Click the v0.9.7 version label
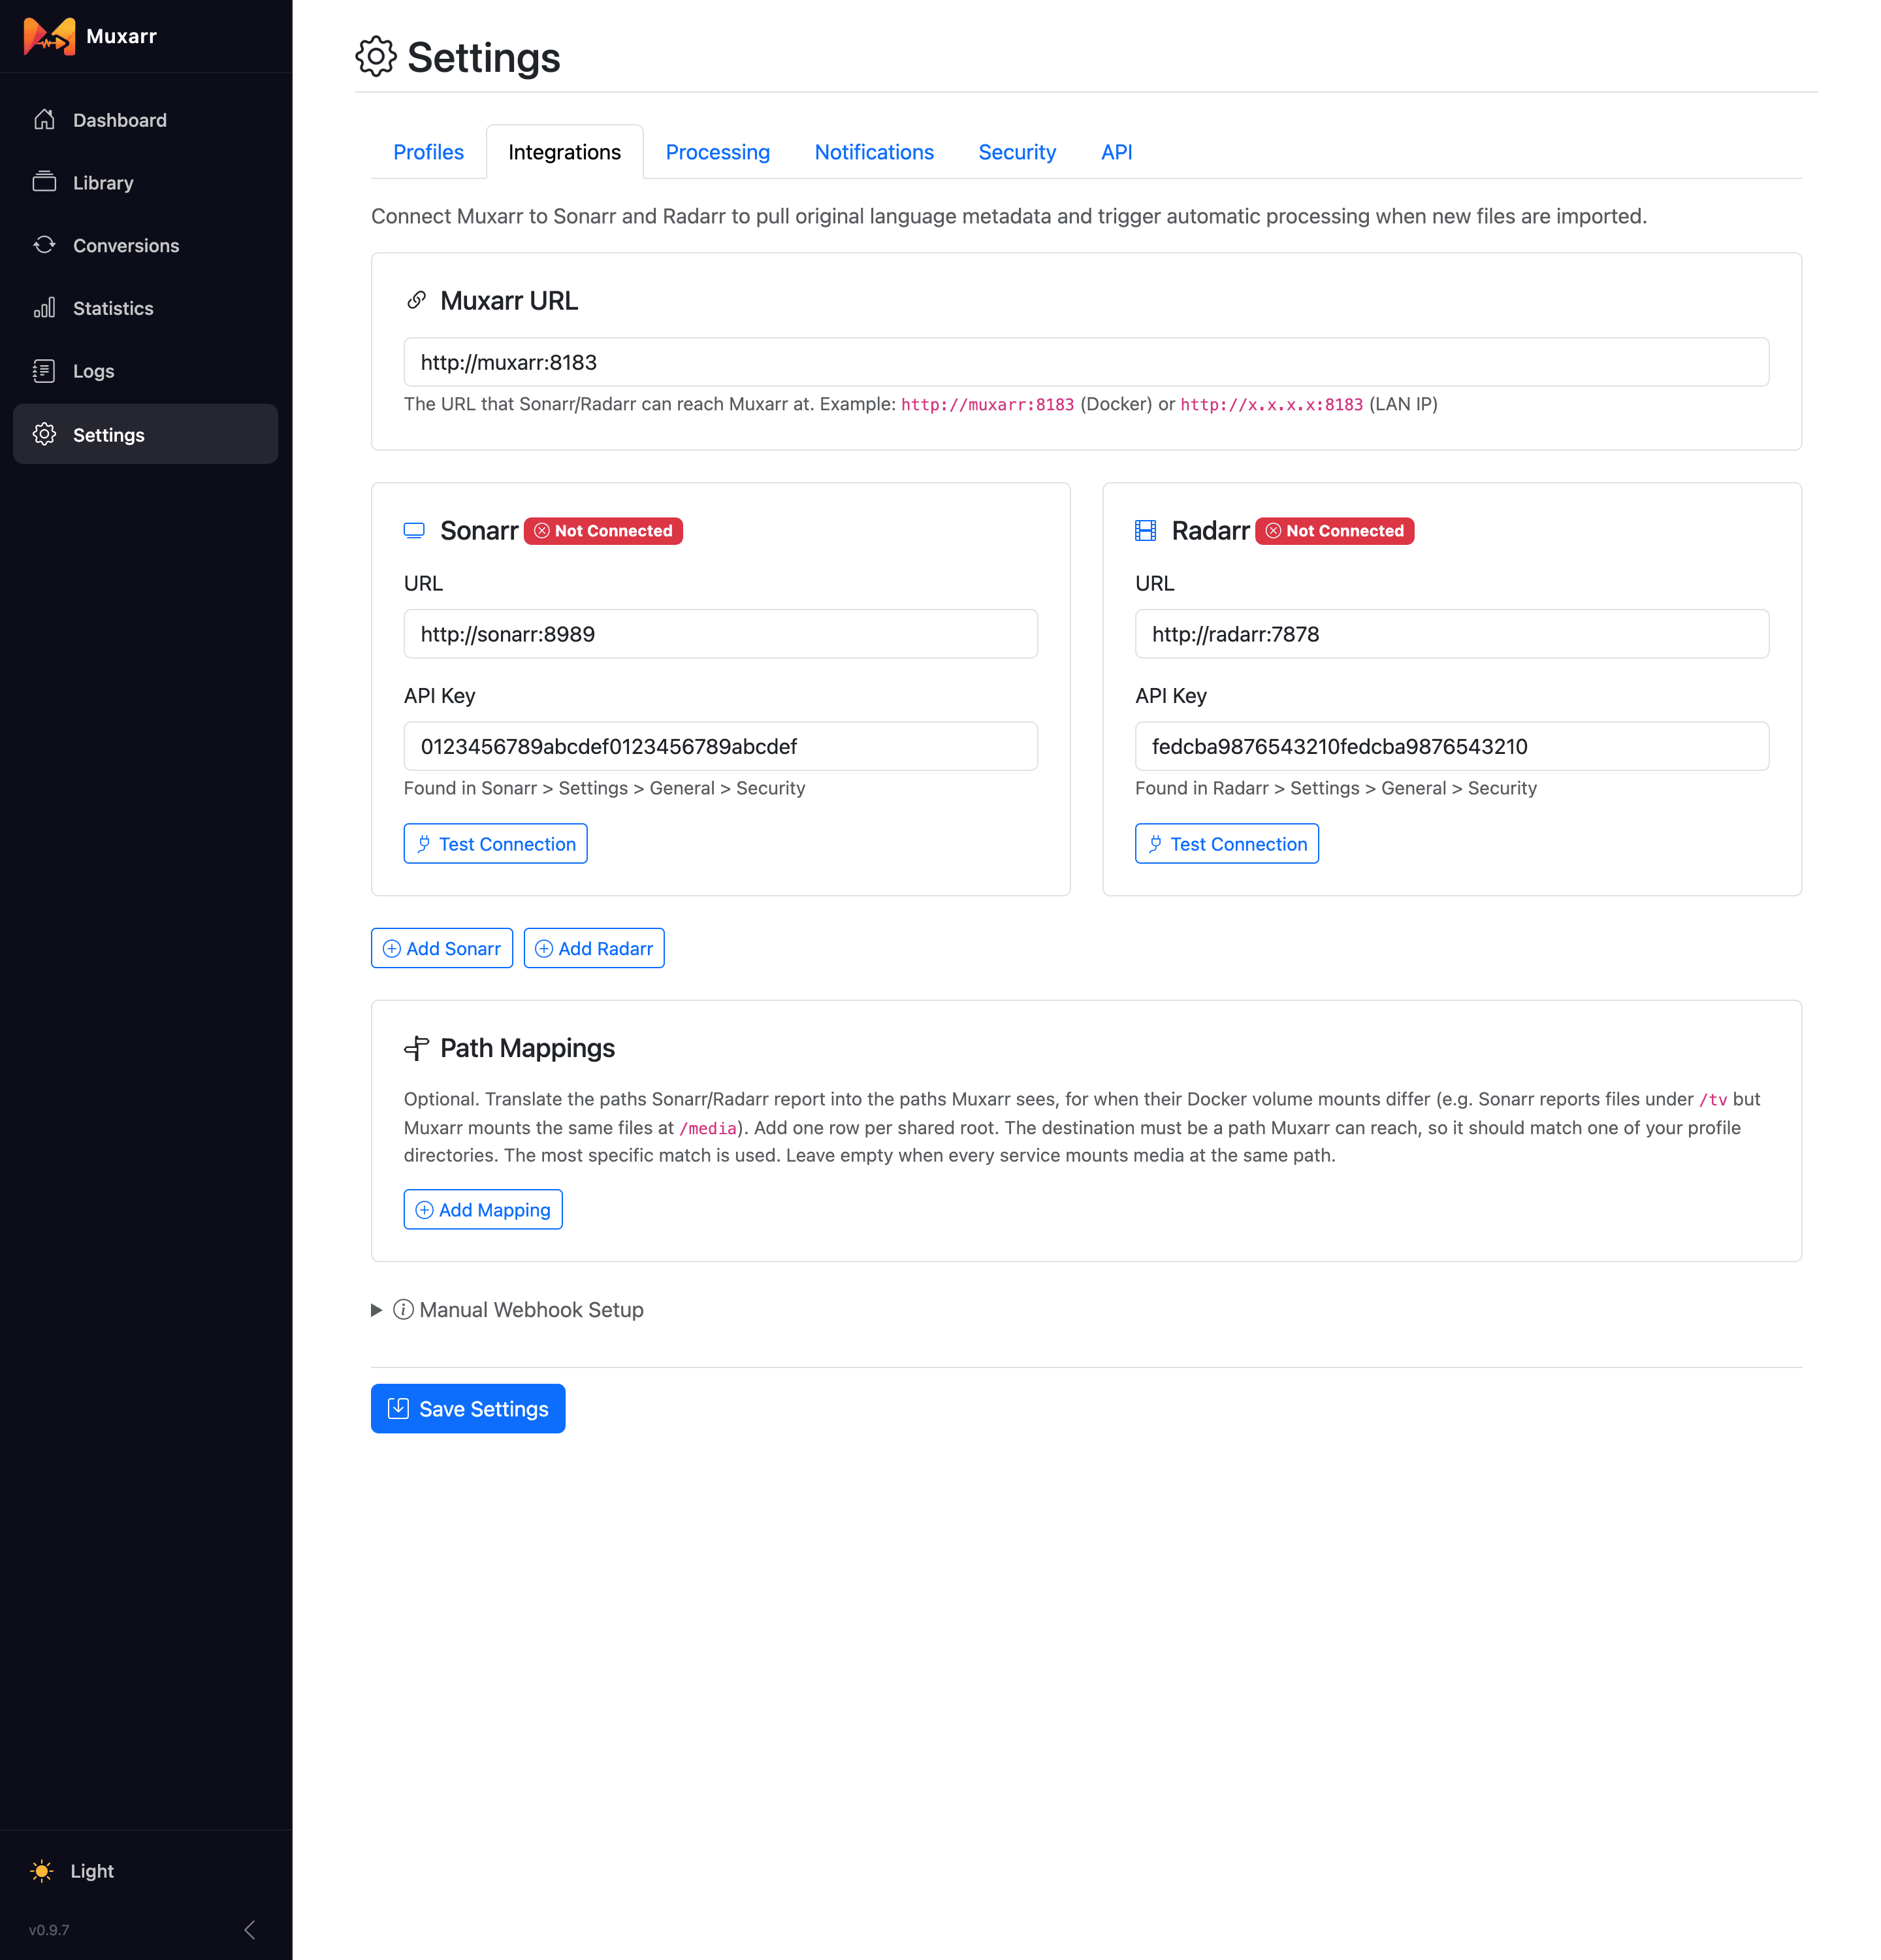 (x=49, y=1930)
